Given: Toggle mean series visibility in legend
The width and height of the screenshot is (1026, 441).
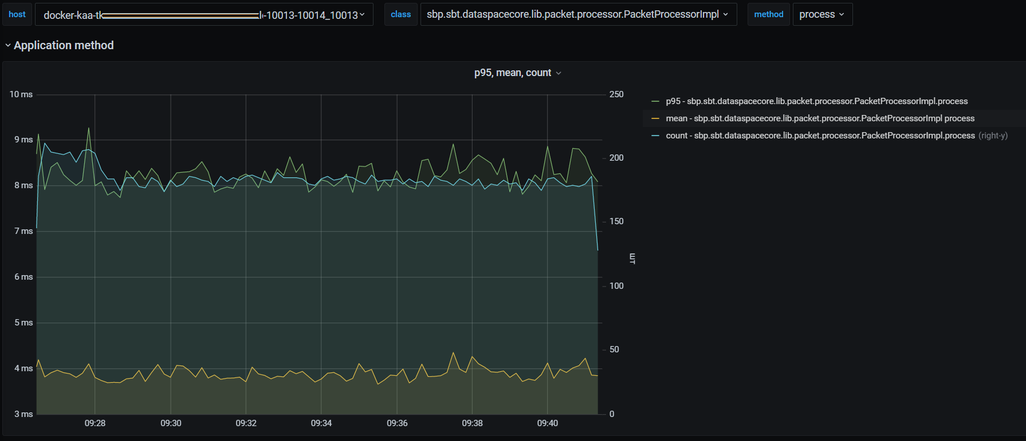Looking at the screenshot, I should pyautogui.click(x=820, y=118).
